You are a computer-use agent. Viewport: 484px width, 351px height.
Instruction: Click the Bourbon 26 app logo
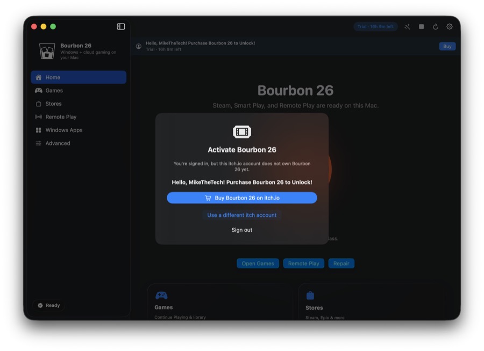tap(47, 51)
